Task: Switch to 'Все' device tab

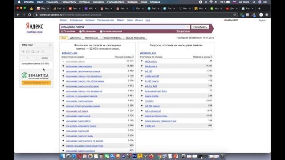Action: click(x=64, y=38)
